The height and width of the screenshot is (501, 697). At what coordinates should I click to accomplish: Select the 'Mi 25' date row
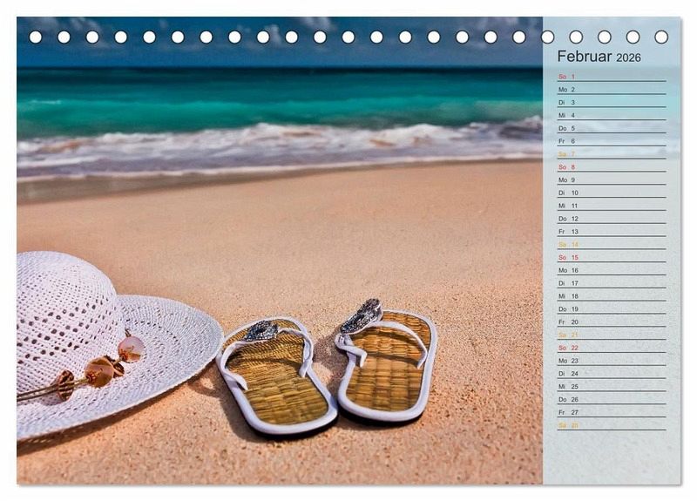612,386
